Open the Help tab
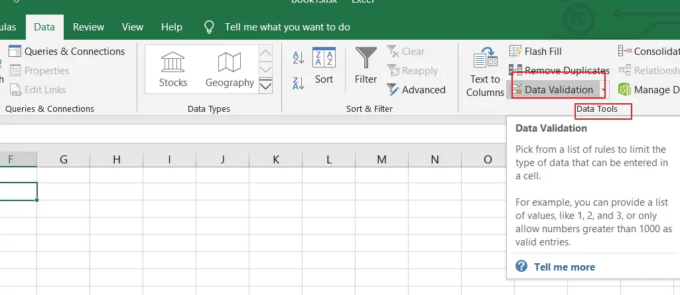 [171, 27]
